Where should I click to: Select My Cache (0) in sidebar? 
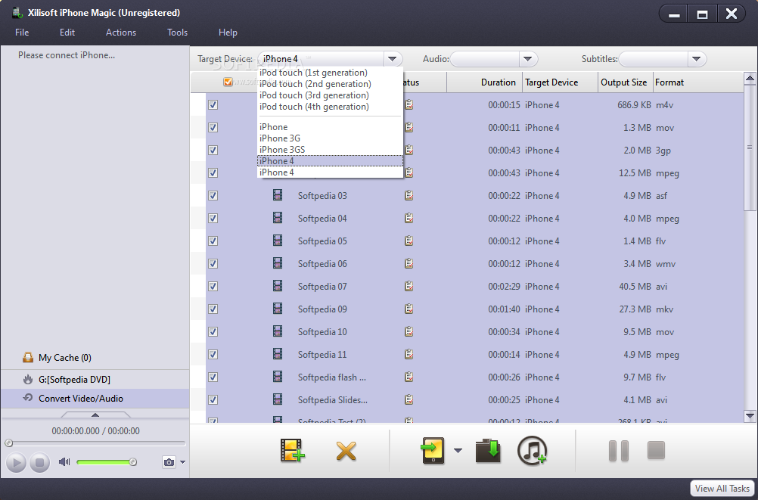coord(65,357)
